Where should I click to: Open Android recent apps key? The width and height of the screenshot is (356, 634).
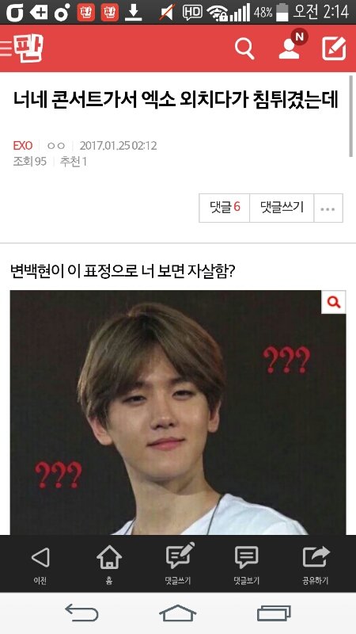point(274,613)
